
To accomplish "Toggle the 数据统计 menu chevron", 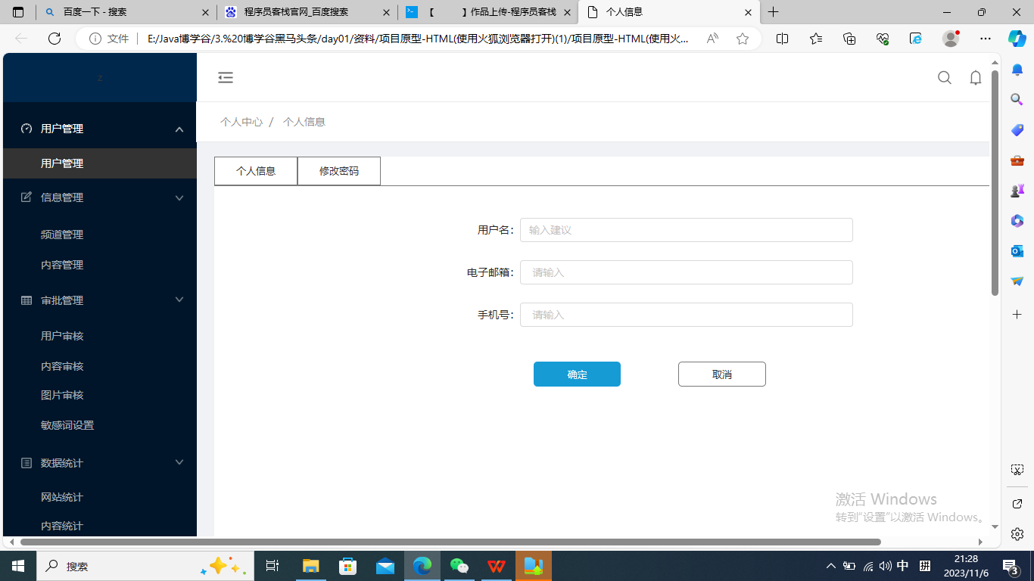I will tap(179, 462).
